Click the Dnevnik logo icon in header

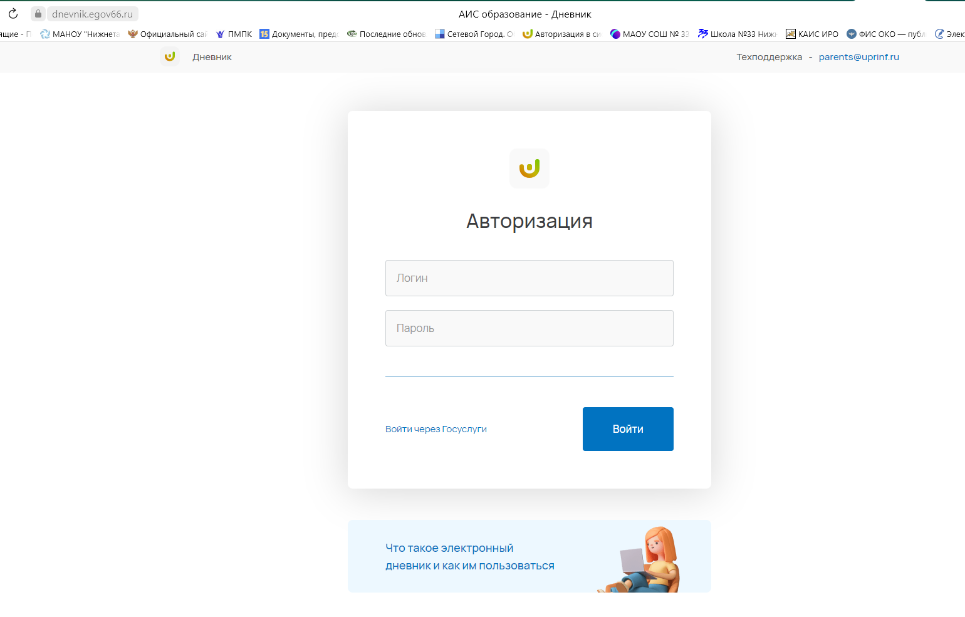pyautogui.click(x=170, y=56)
